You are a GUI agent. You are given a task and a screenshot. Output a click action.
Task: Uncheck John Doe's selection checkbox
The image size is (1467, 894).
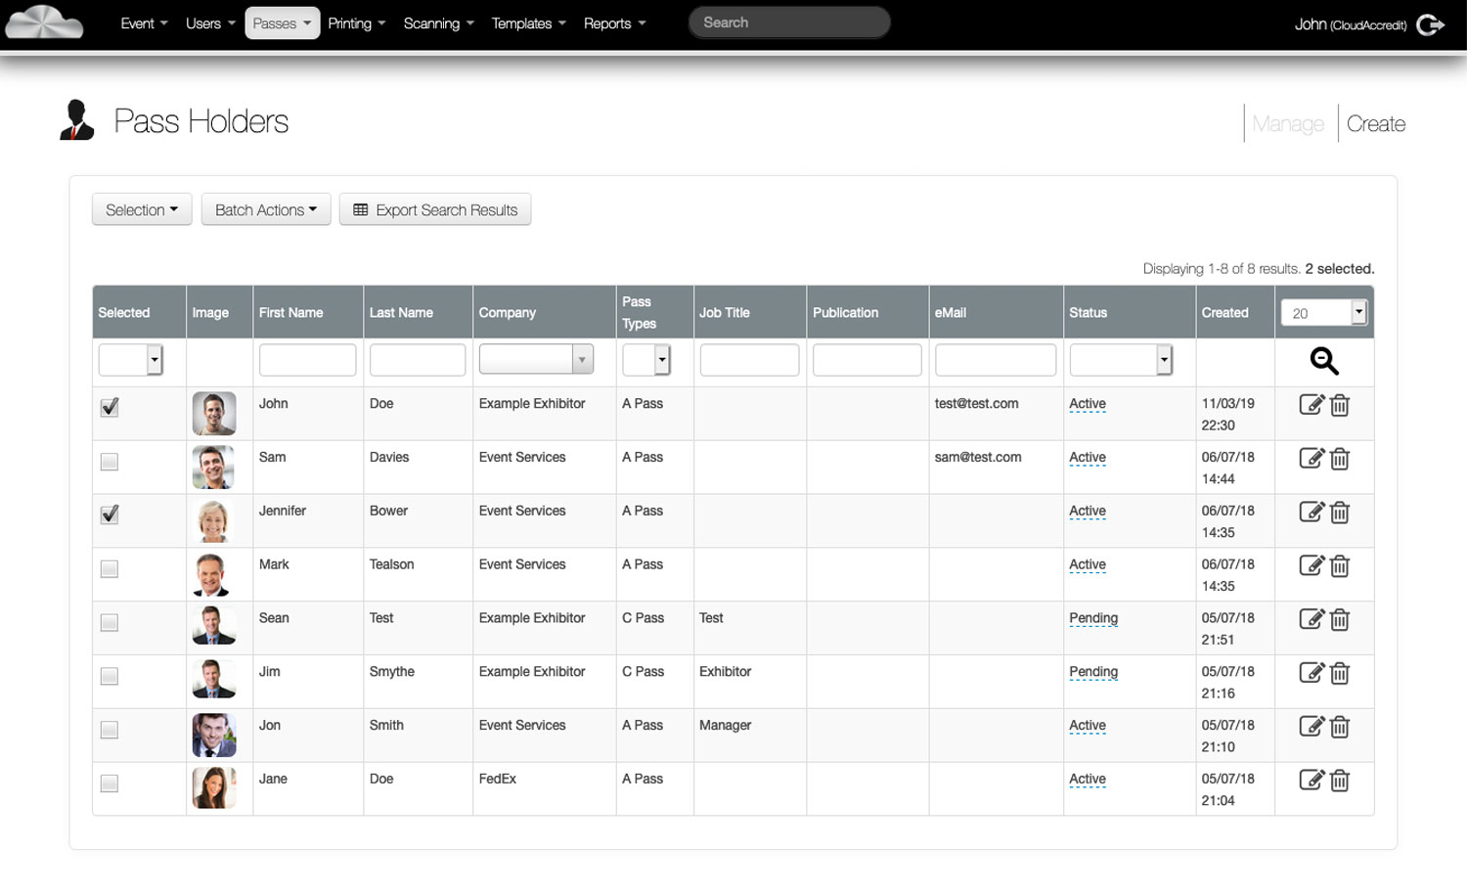pos(110,407)
